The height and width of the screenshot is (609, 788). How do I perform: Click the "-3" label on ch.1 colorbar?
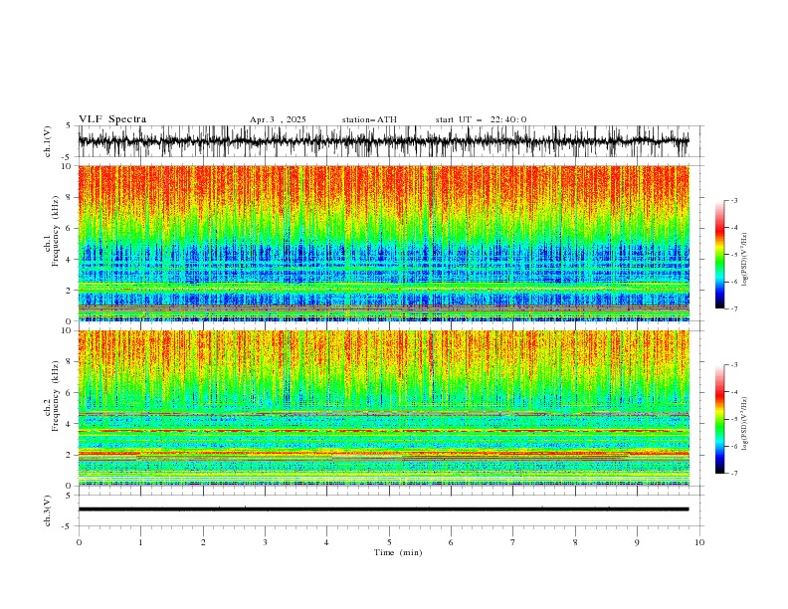tap(734, 200)
